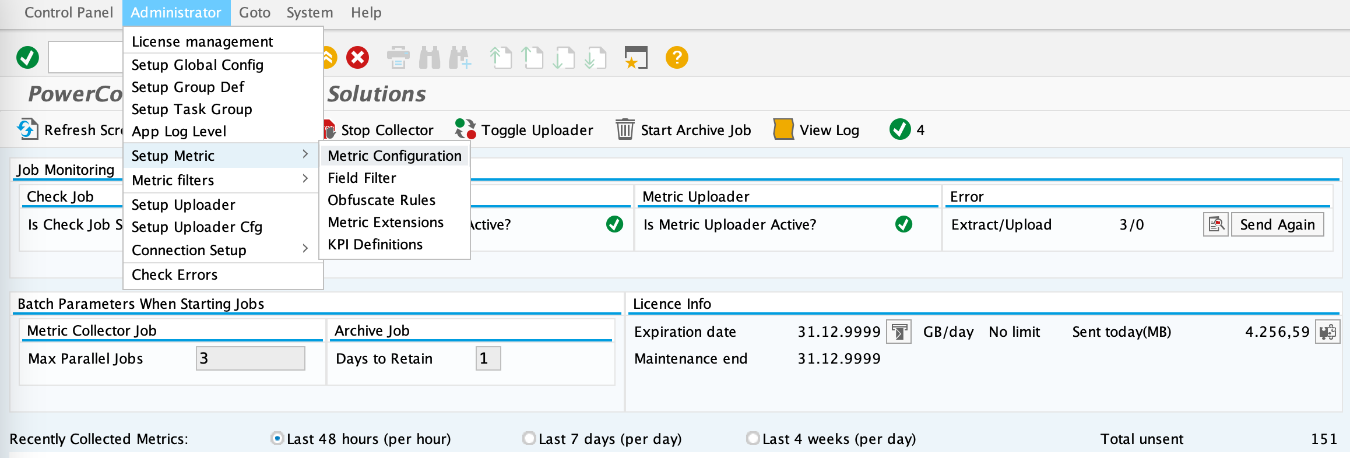Select License management menu entry

(202, 42)
